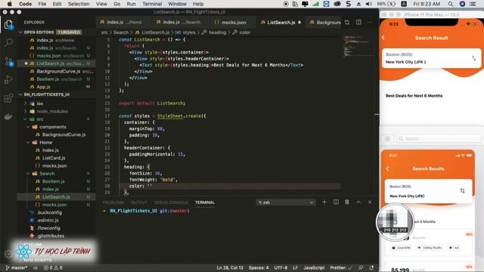Open macOS Spotlight search
The height and width of the screenshot is (272, 484).
click(451, 4)
